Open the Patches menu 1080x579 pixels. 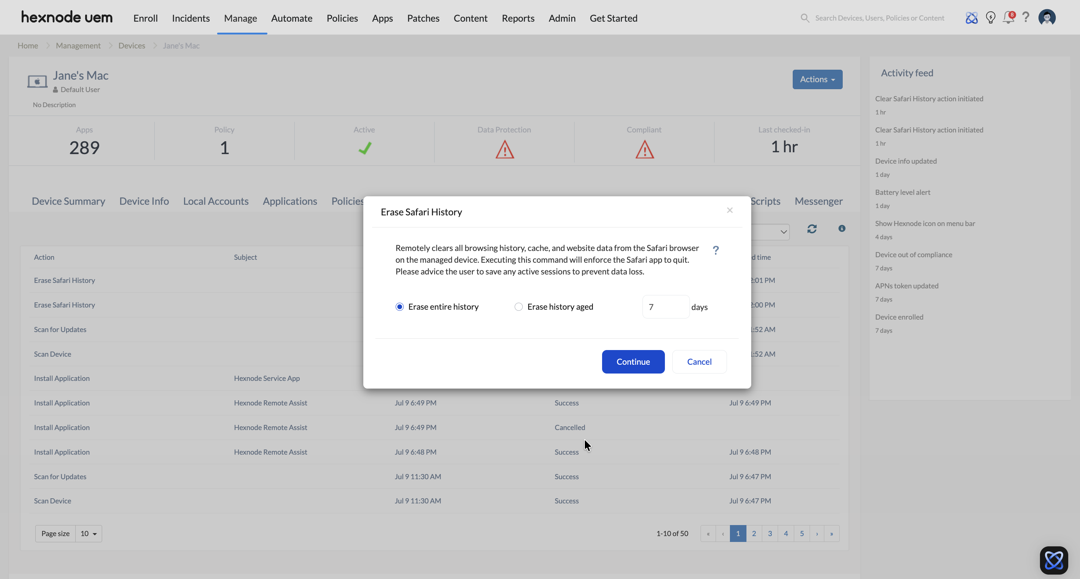[423, 18]
